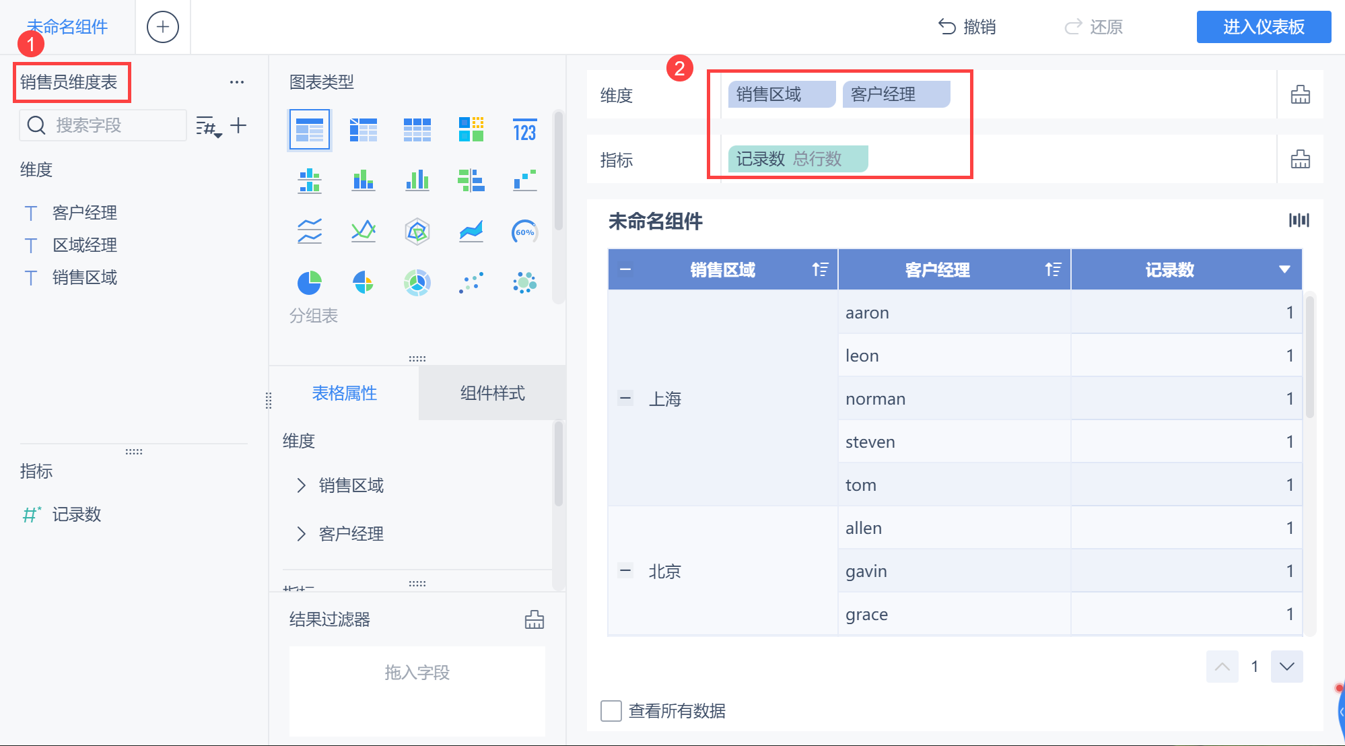Click the 进入仪表板 button
Screen dimensions: 1345x746
[1263, 27]
